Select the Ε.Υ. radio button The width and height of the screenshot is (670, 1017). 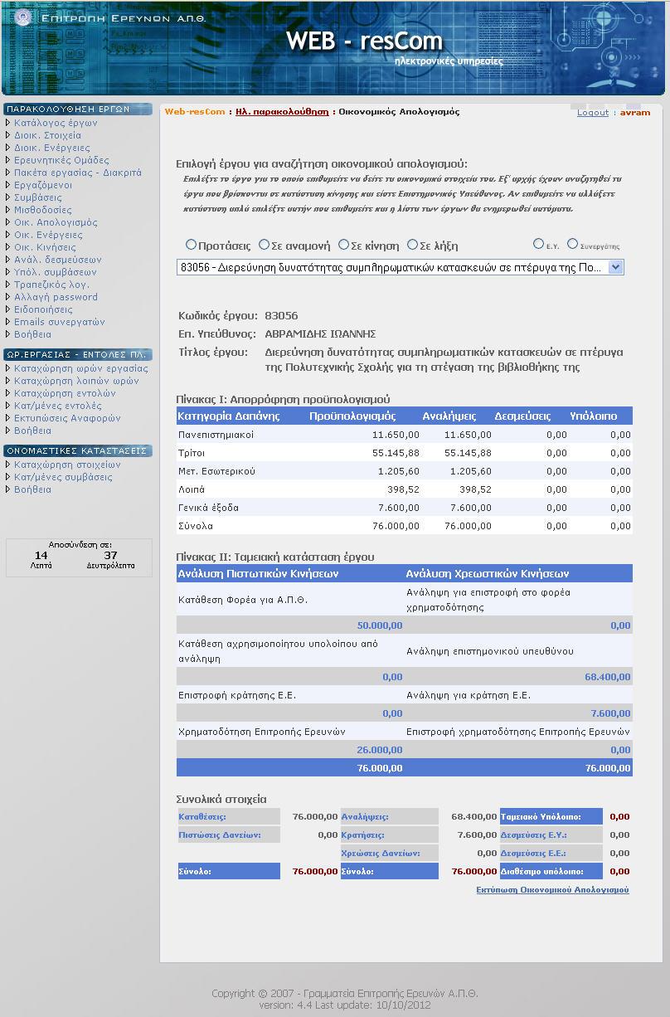(x=538, y=244)
